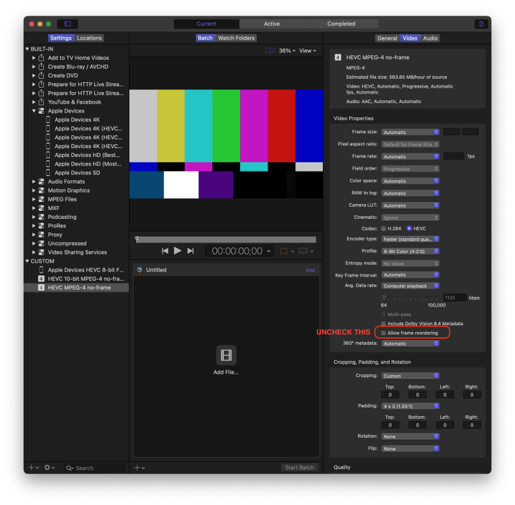This screenshot has width=515, height=505.
Task: Toggle the settings sidebar icon in title bar
Action: (67, 24)
